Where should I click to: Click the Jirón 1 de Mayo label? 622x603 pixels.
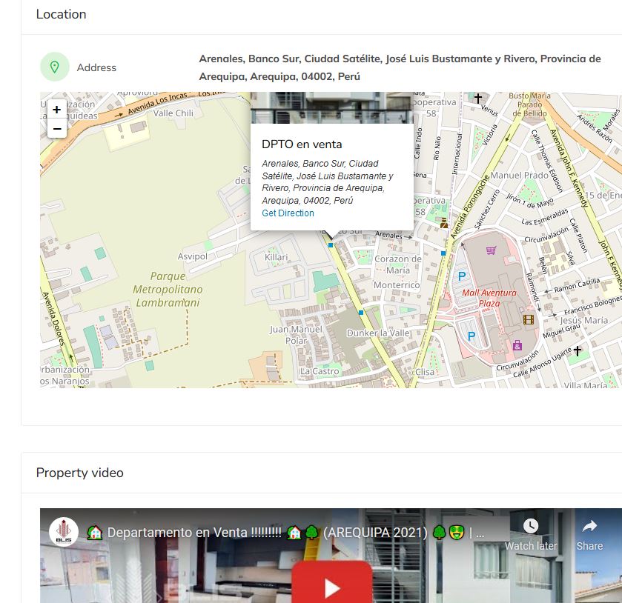(529, 201)
